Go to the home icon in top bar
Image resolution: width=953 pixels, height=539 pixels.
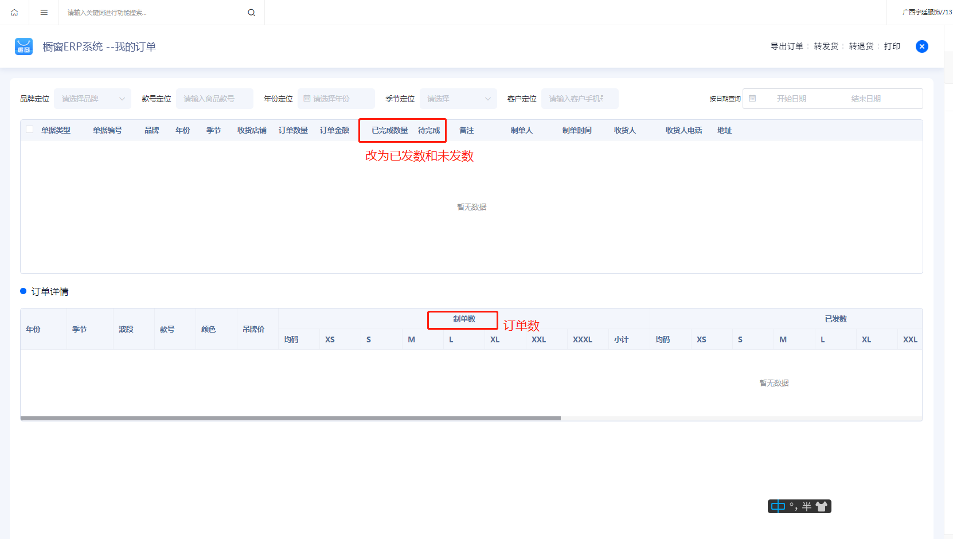pyautogui.click(x=14, y=13)
